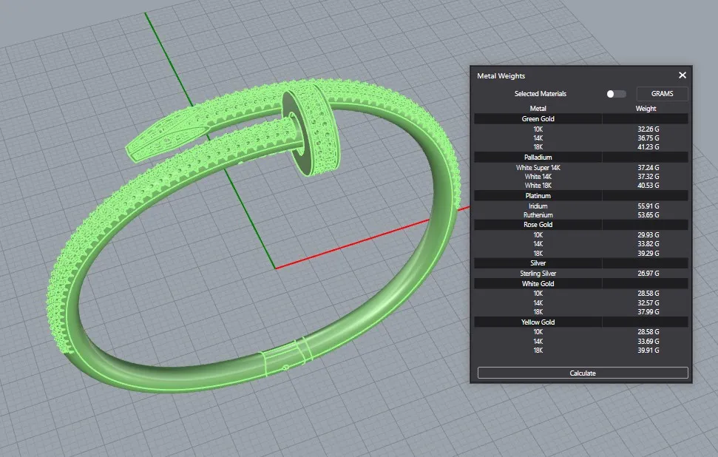Click the Selected Materials label
Image resolution: width=718 pixels, height=457 pixels.
tap(541, 94)
